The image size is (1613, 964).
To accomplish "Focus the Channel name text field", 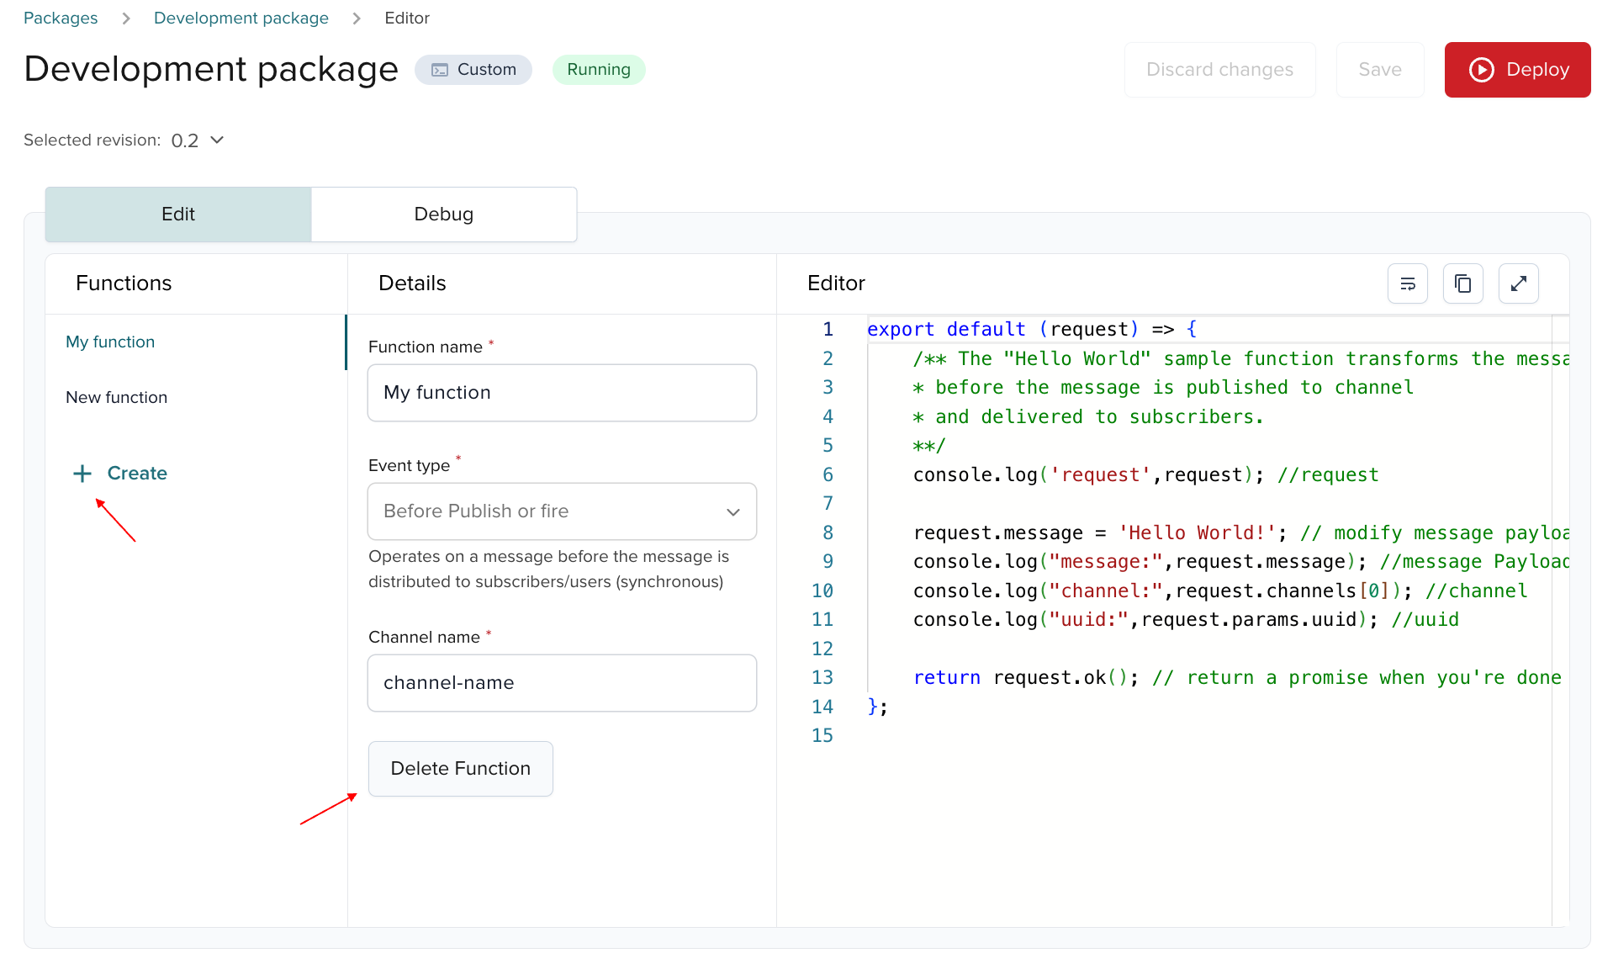I will (561, 683).
